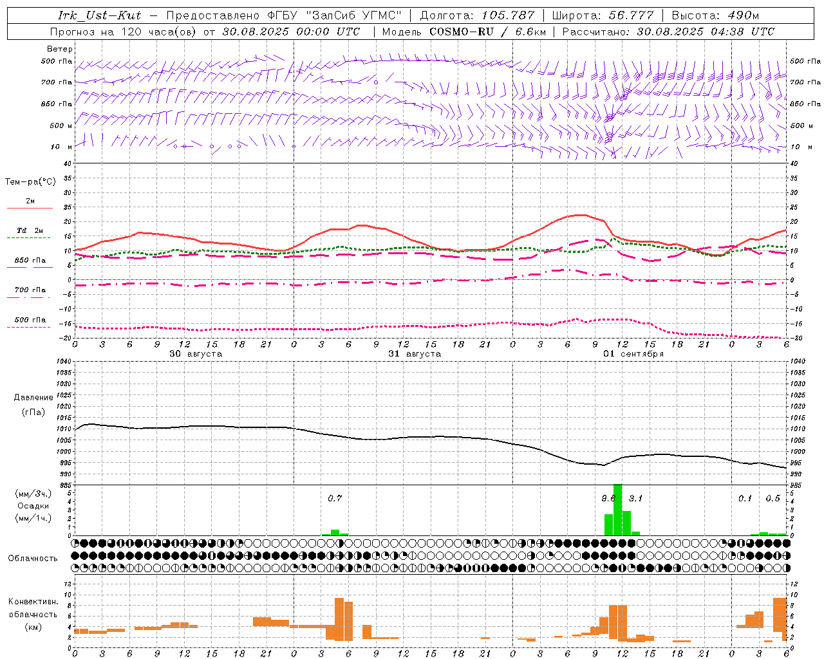Click the "Td 2м" dew point legend entry
The width and height of the screenshot is (824, 659).
pyautogui.click(x=30, y=230)
